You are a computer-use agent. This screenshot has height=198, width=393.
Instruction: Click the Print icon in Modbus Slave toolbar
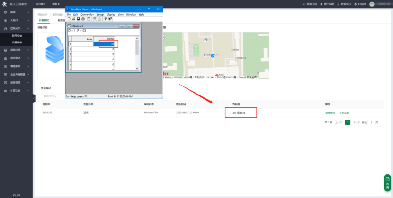[x=82, y=19]
